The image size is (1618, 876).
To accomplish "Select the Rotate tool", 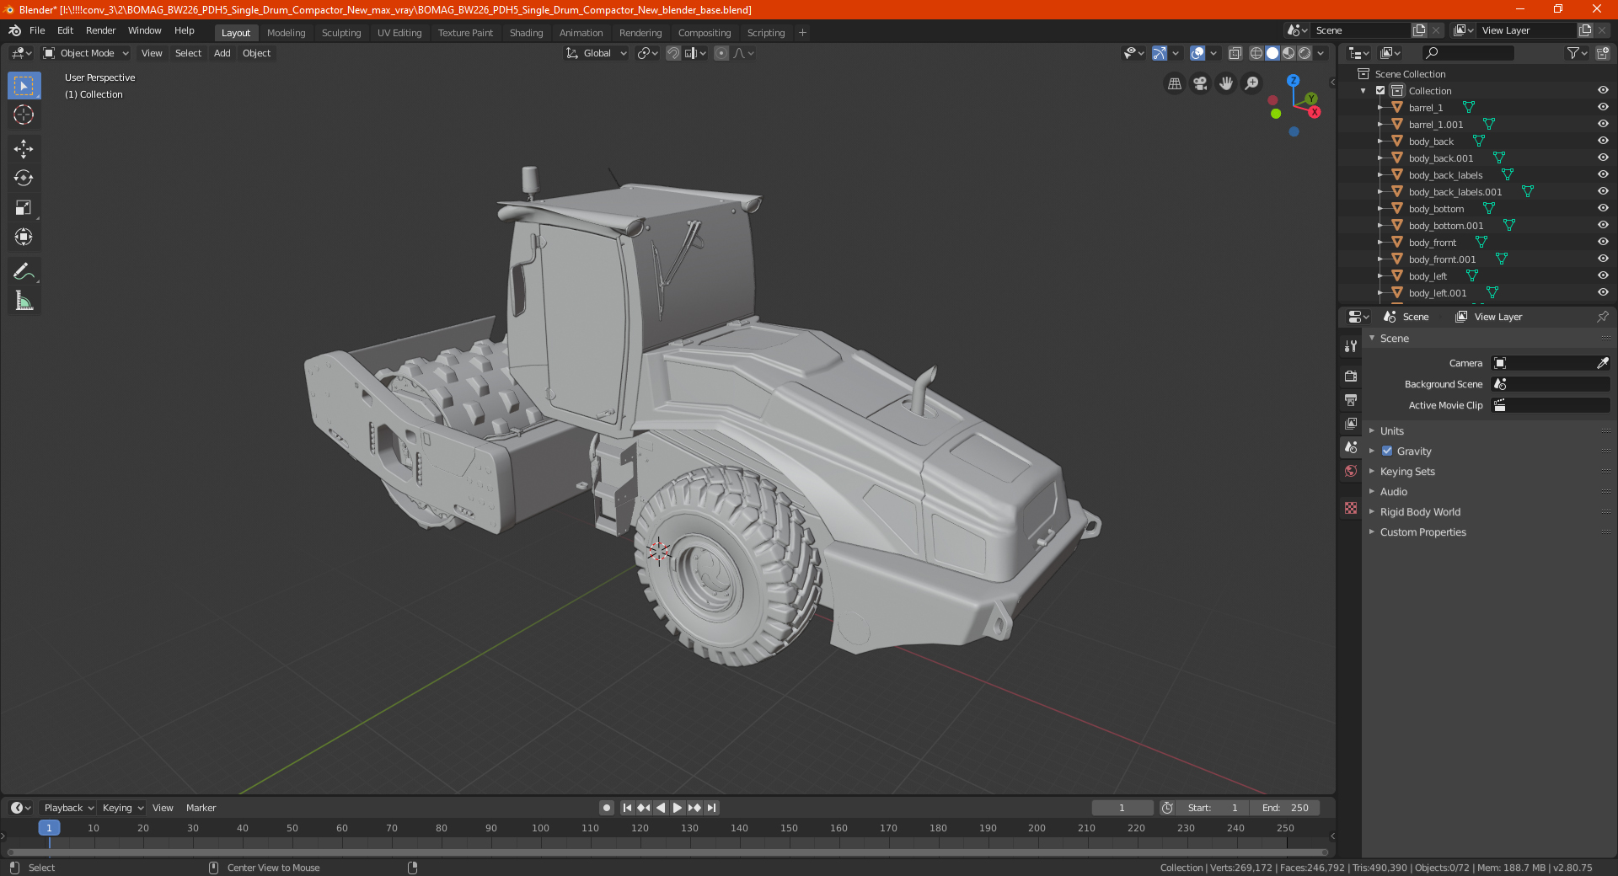I will click(24, 179).
